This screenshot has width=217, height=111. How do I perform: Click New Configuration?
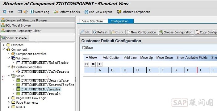[142, 32]
